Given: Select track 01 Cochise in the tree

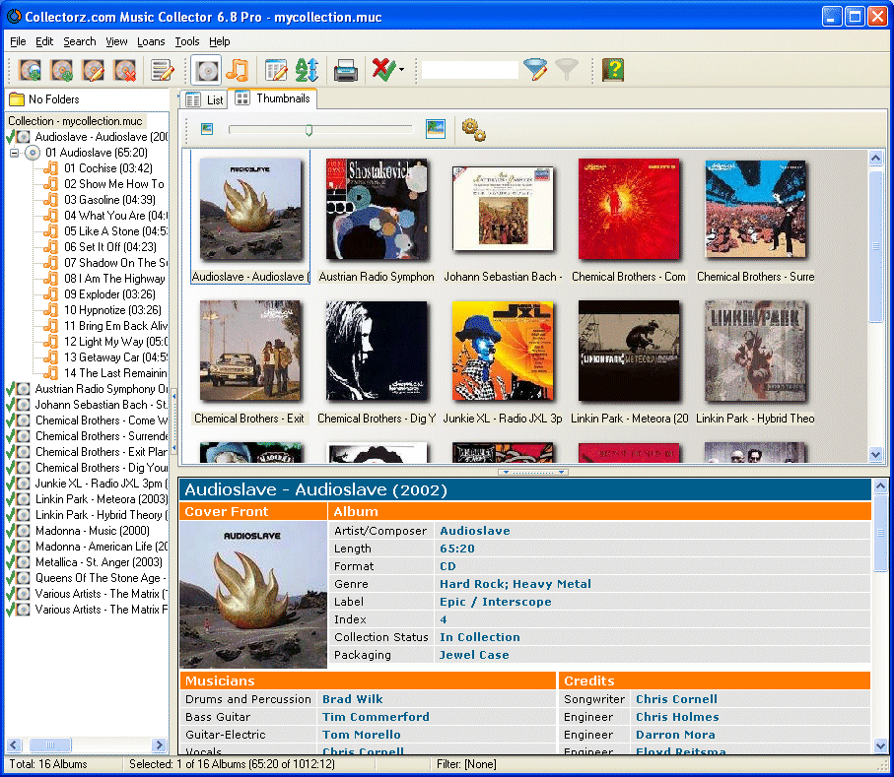Looking at the screenshot, I should tap(107, 168).
